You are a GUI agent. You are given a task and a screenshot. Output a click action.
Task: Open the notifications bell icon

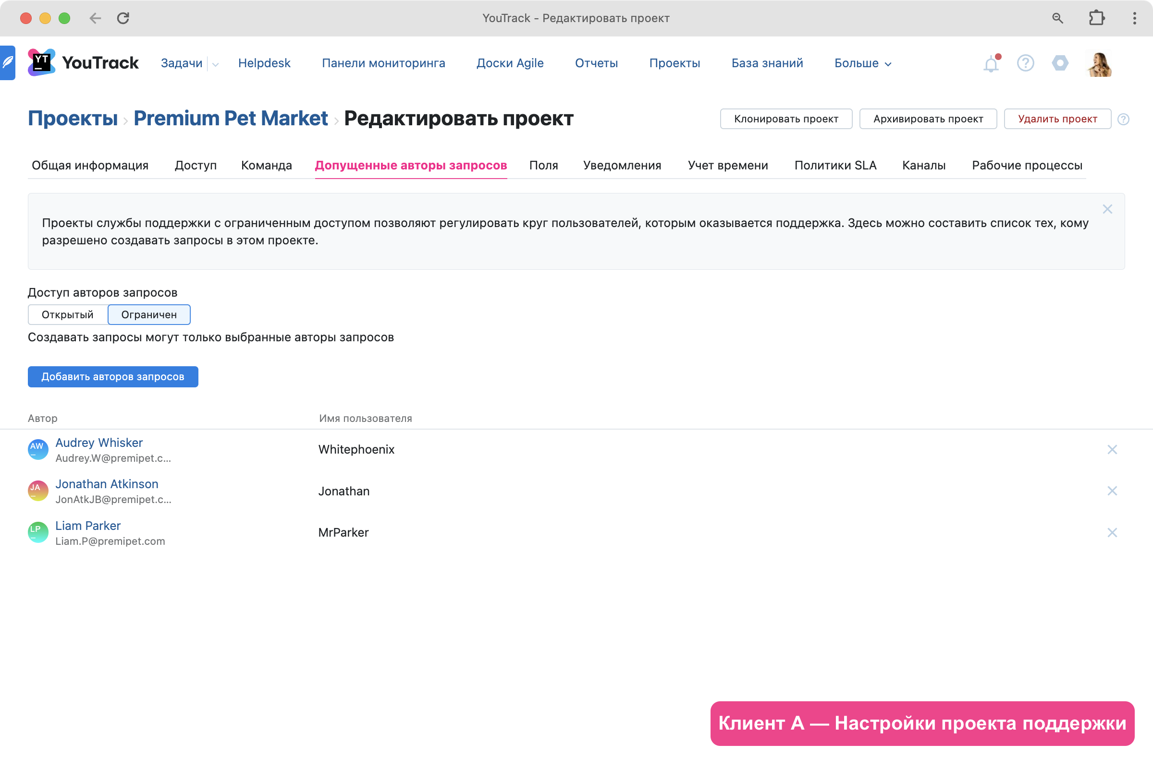[x=991, y=64]
